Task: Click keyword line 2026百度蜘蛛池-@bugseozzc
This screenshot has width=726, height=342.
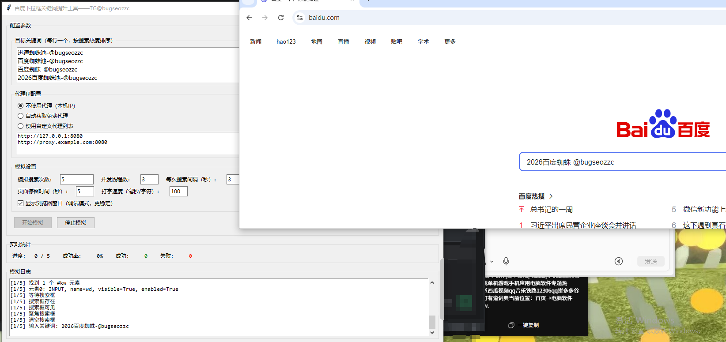Action: coord(57,78)
